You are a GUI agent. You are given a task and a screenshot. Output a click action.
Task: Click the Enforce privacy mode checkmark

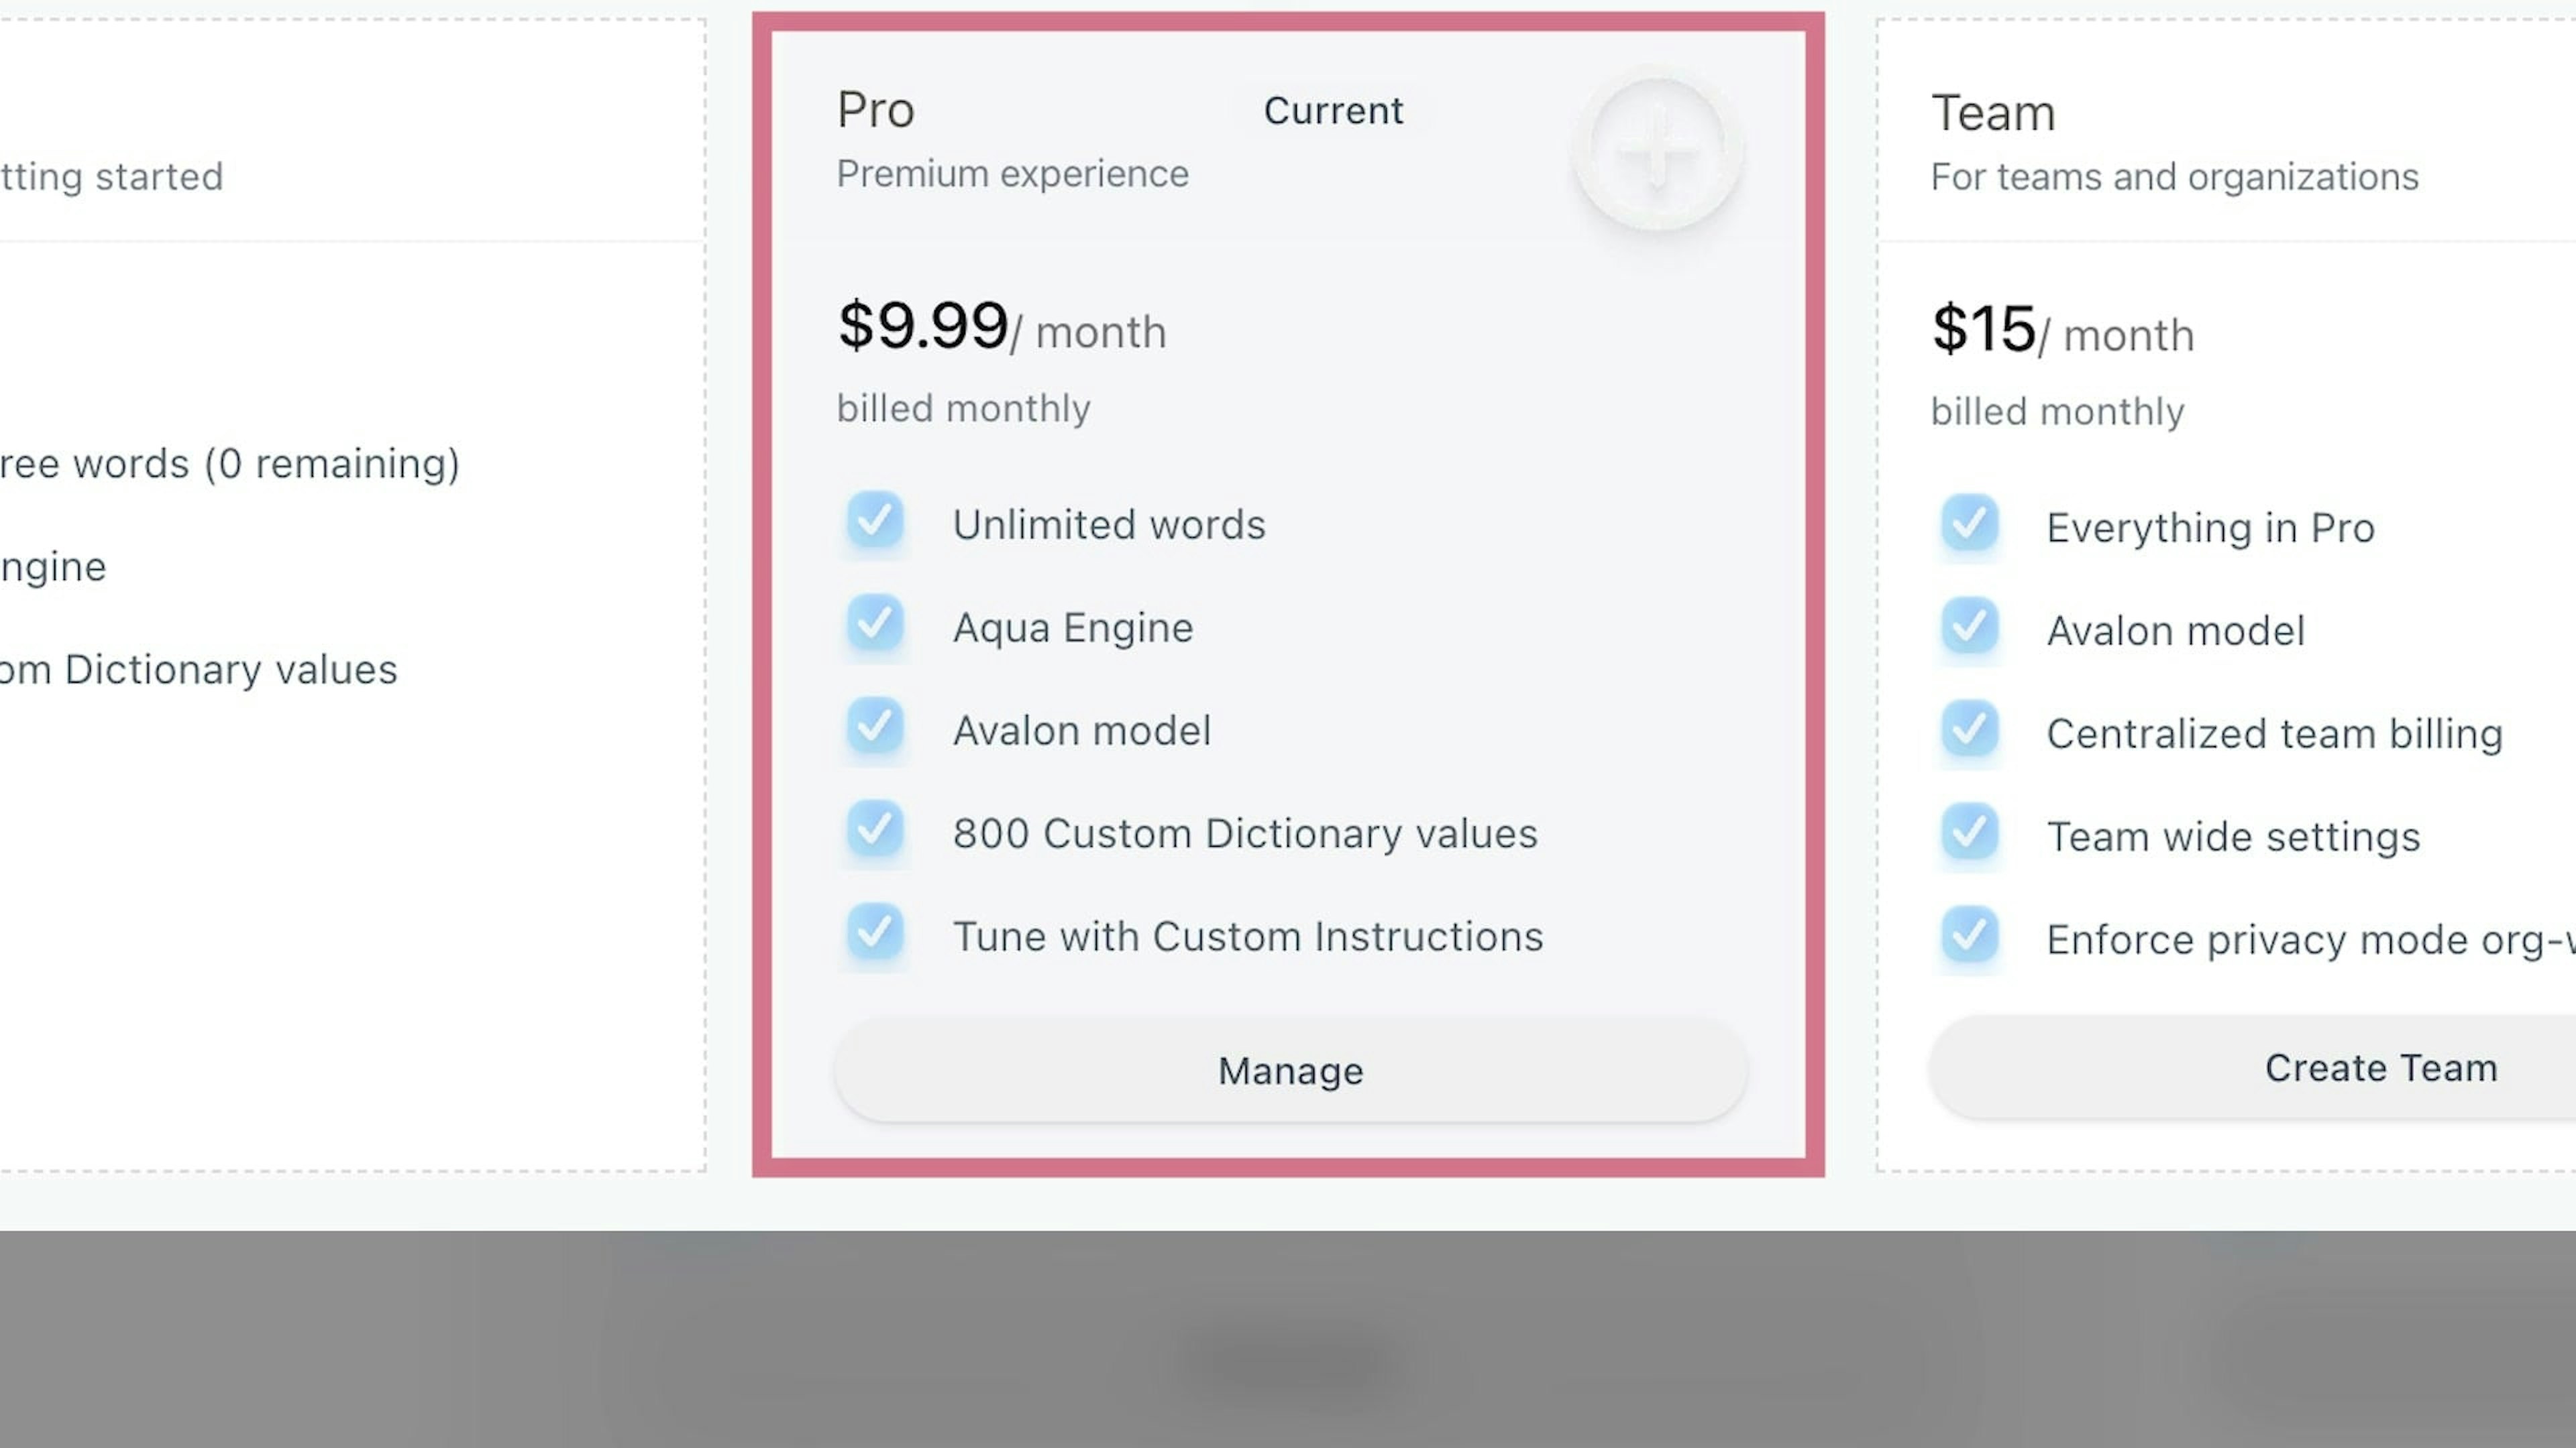point(1969,935)
